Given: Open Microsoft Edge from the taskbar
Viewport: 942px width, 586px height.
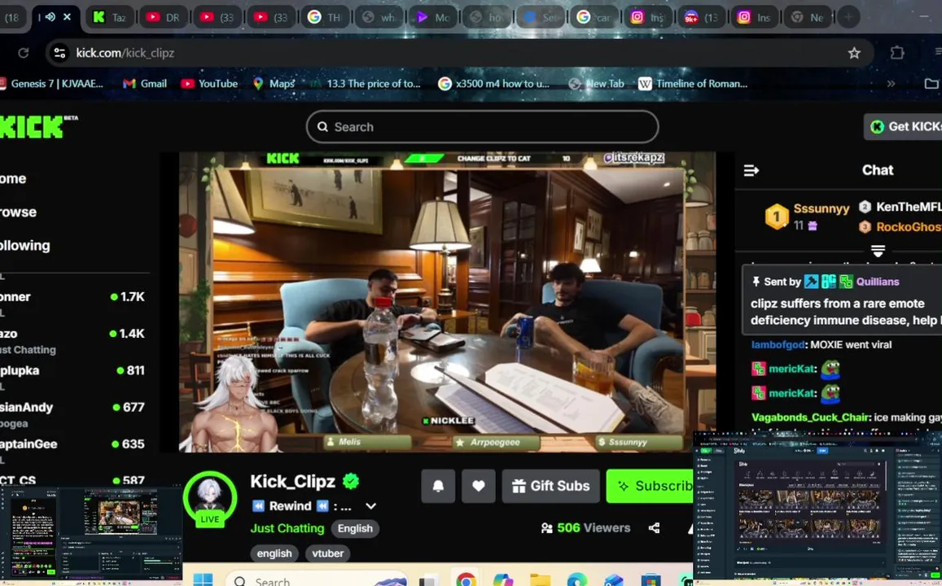Looking at the screenshot, I should (576, 580).
